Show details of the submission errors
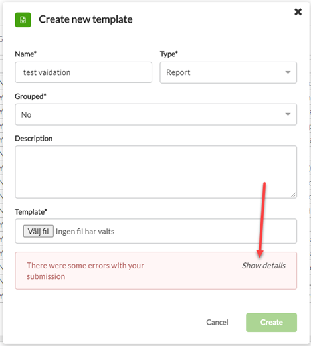 [264, 266]
